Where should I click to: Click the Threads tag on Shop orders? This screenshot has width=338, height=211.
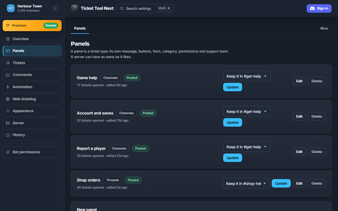pyautogui.click(x=112, y=180)
